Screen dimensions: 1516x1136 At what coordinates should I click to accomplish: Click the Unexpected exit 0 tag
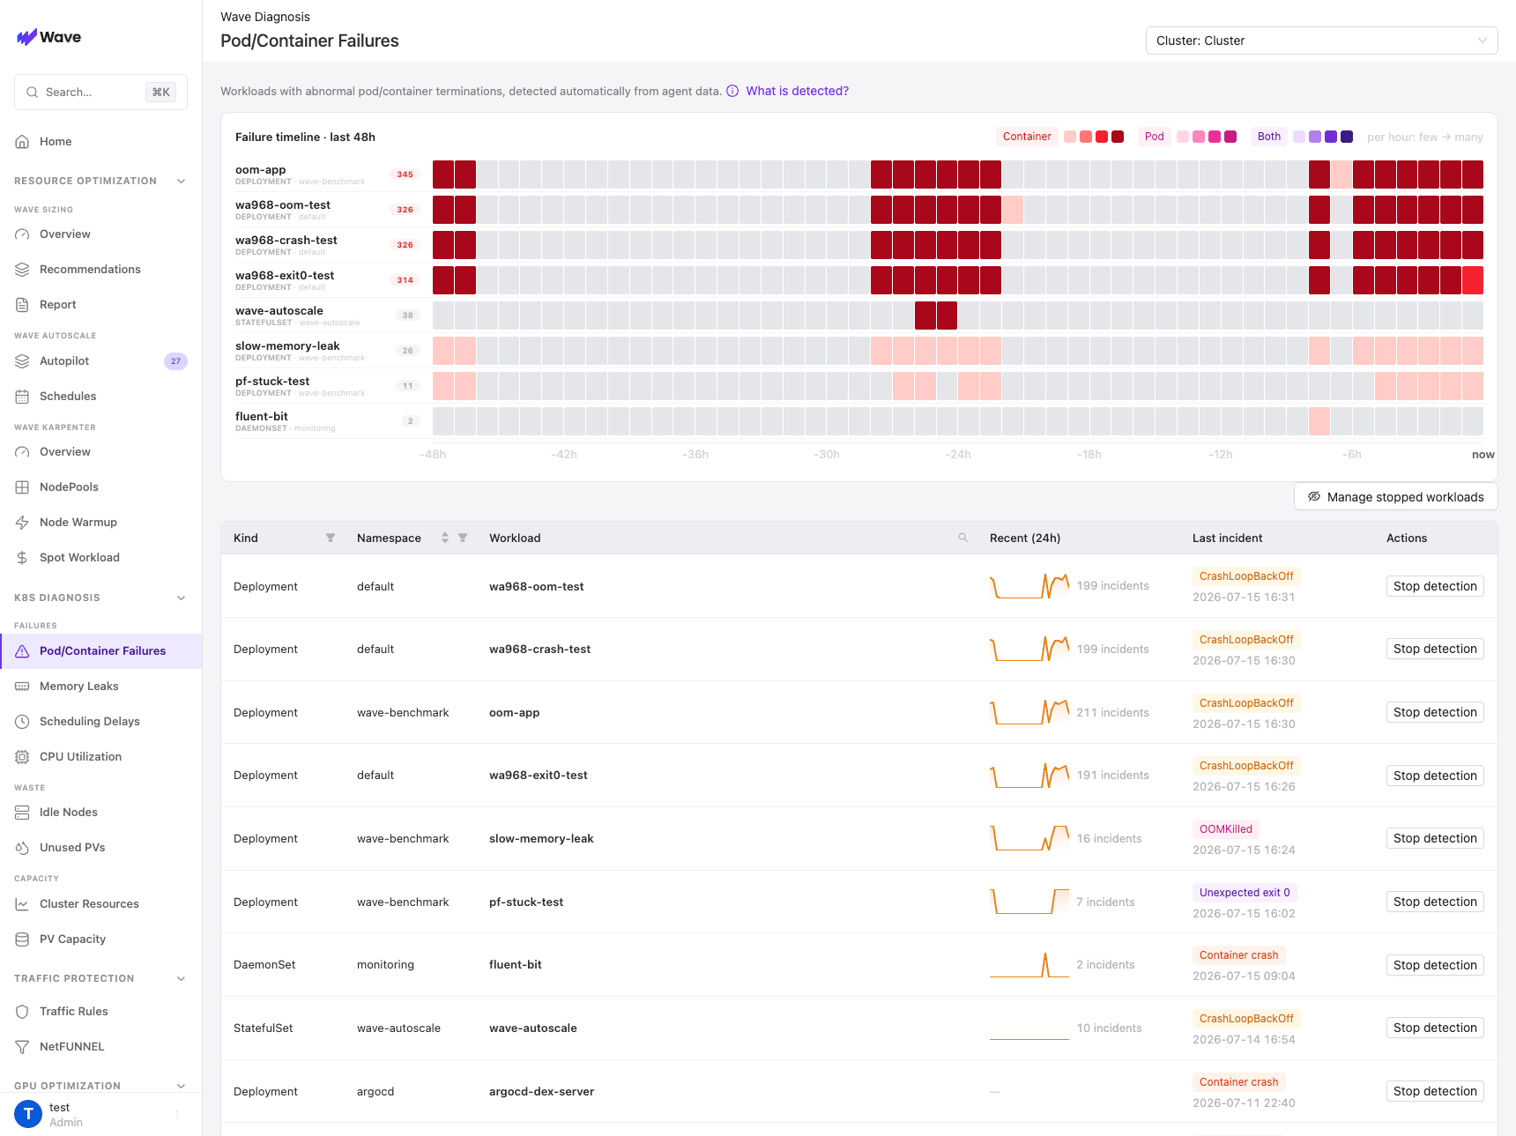1245,893
